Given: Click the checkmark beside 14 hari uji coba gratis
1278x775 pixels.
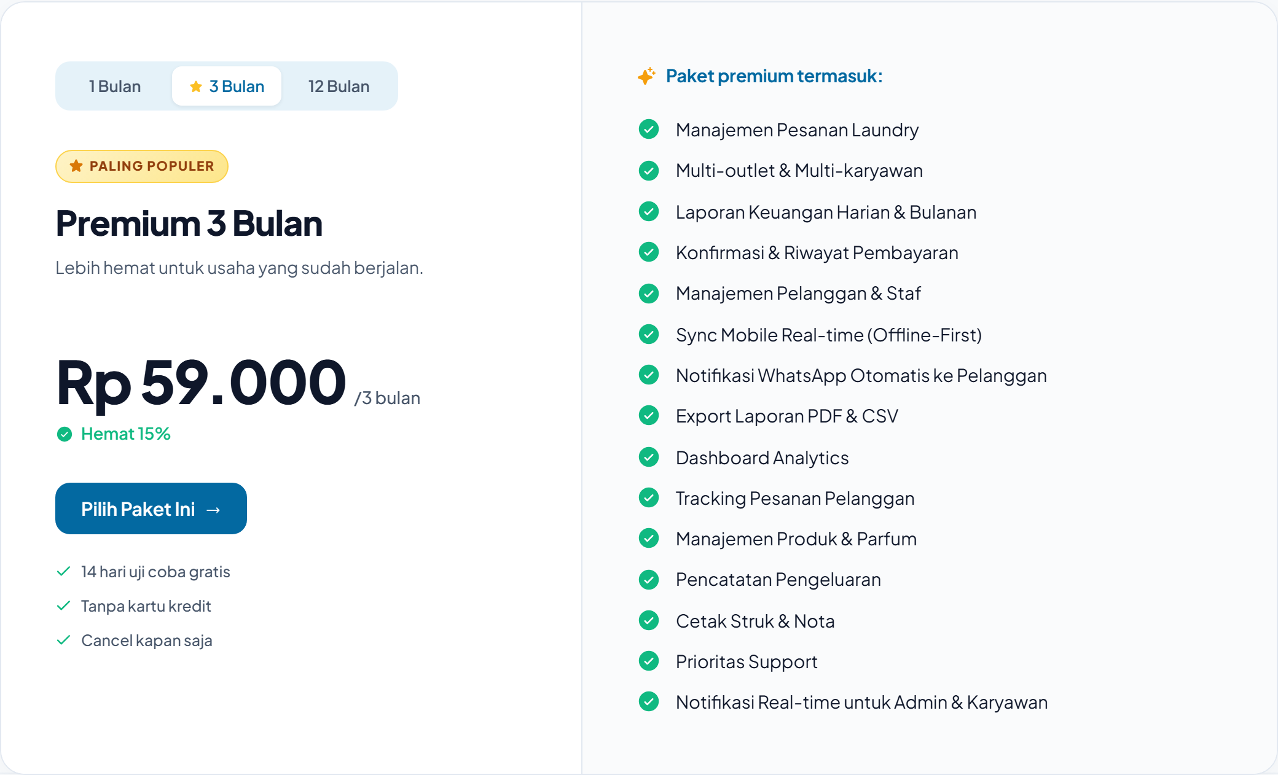Looking at the screenshot, I should 63,572.
